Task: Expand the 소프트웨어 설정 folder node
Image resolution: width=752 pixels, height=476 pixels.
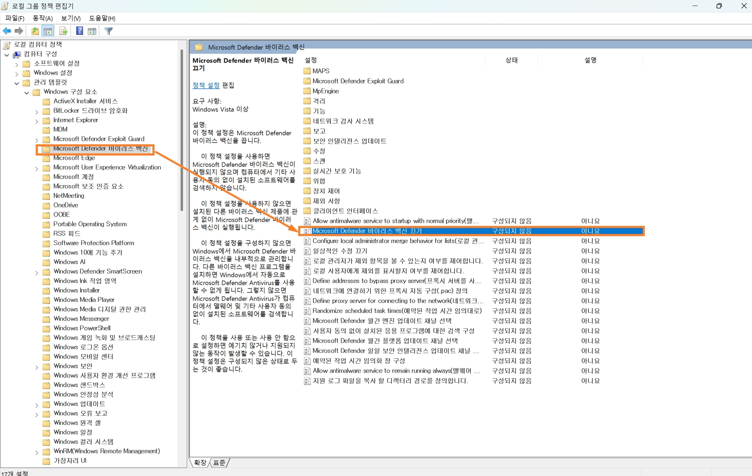Action: pos(16,64)
